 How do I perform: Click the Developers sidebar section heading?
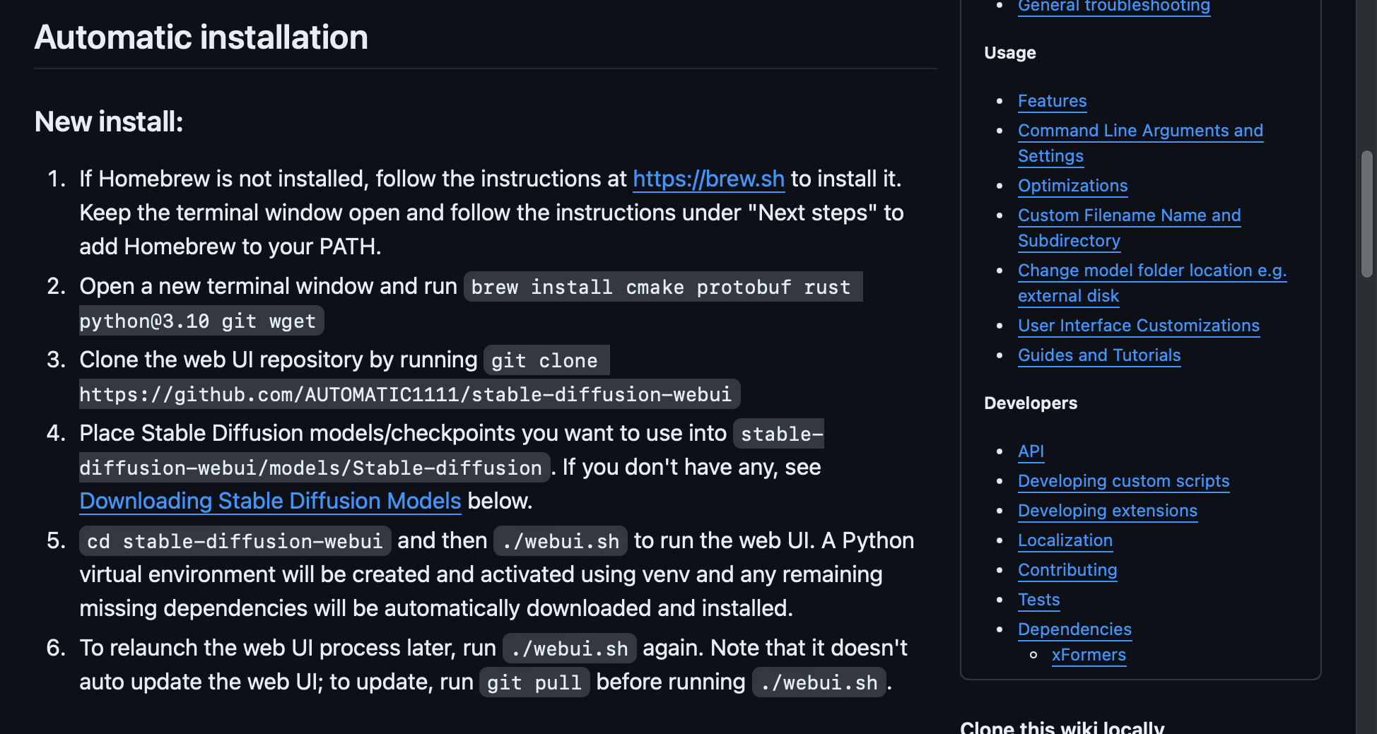pos(1031,403)
